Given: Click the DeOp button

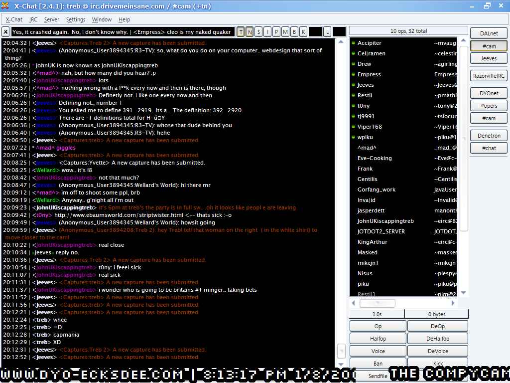Looking at the screenshot, I should (x=437, y=326).
